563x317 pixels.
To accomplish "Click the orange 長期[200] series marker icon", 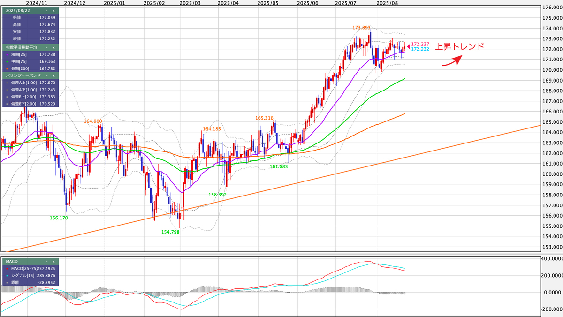I will [x=7, y=68].
